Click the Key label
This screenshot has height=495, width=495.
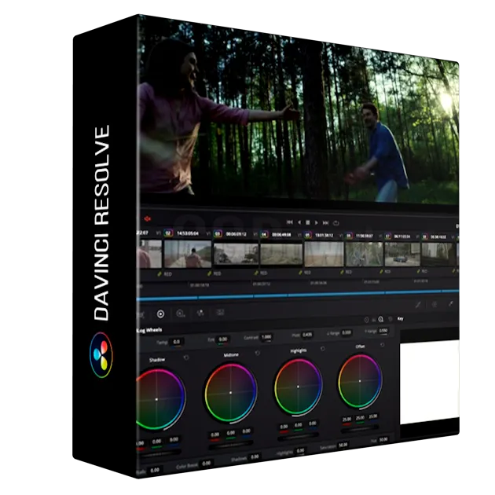coord(400,318)
